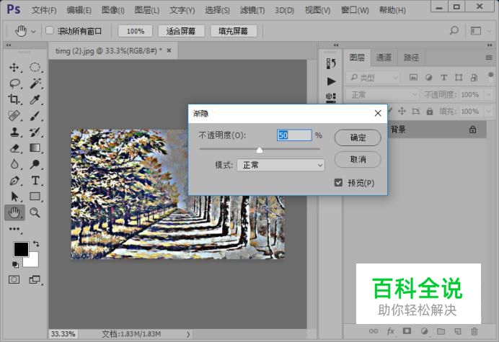
Task: Reset default foreground and background colors
Action: tap(15, 264)
